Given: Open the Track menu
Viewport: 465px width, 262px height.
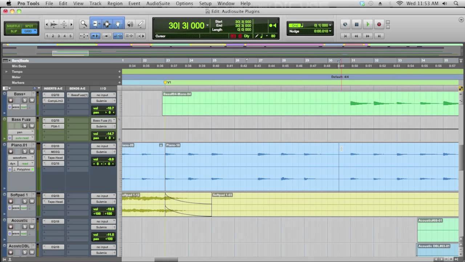Looking at the screenshot, I should click(96, 3).
